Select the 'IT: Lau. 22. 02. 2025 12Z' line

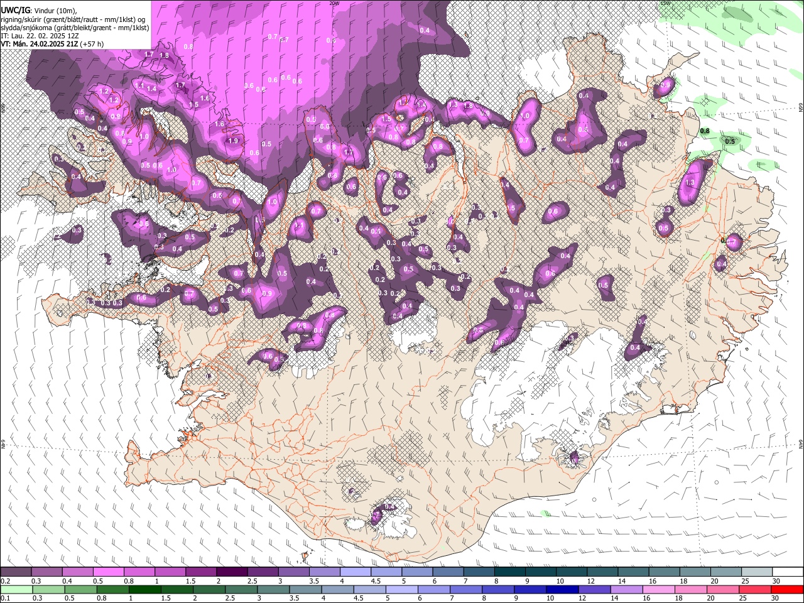point(40,36)
